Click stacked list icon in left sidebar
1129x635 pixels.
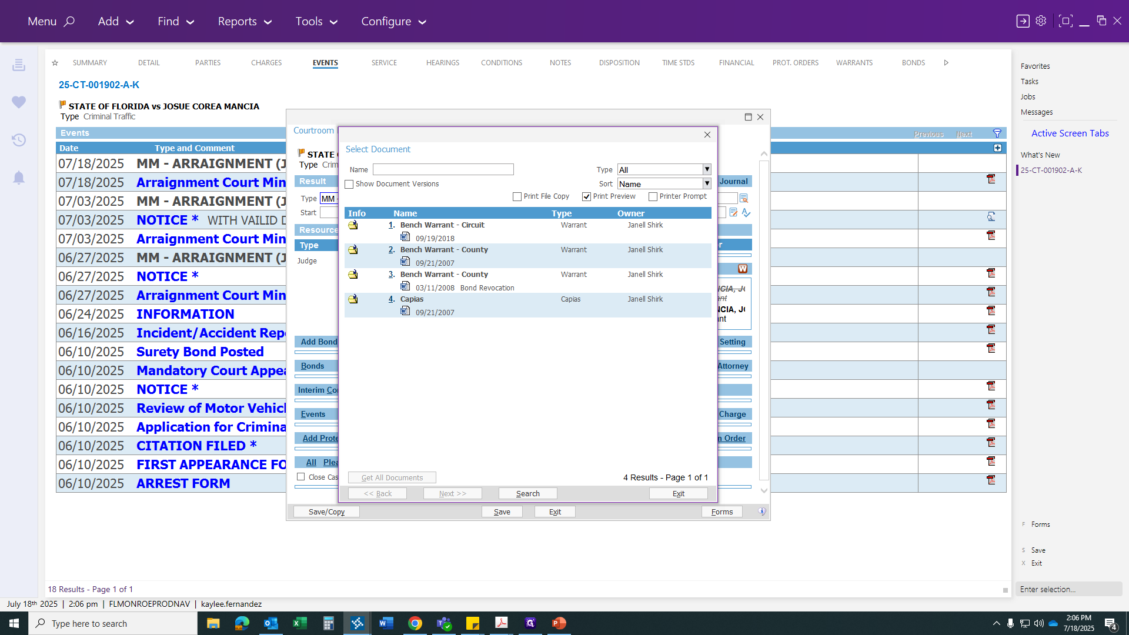[19, 65]
